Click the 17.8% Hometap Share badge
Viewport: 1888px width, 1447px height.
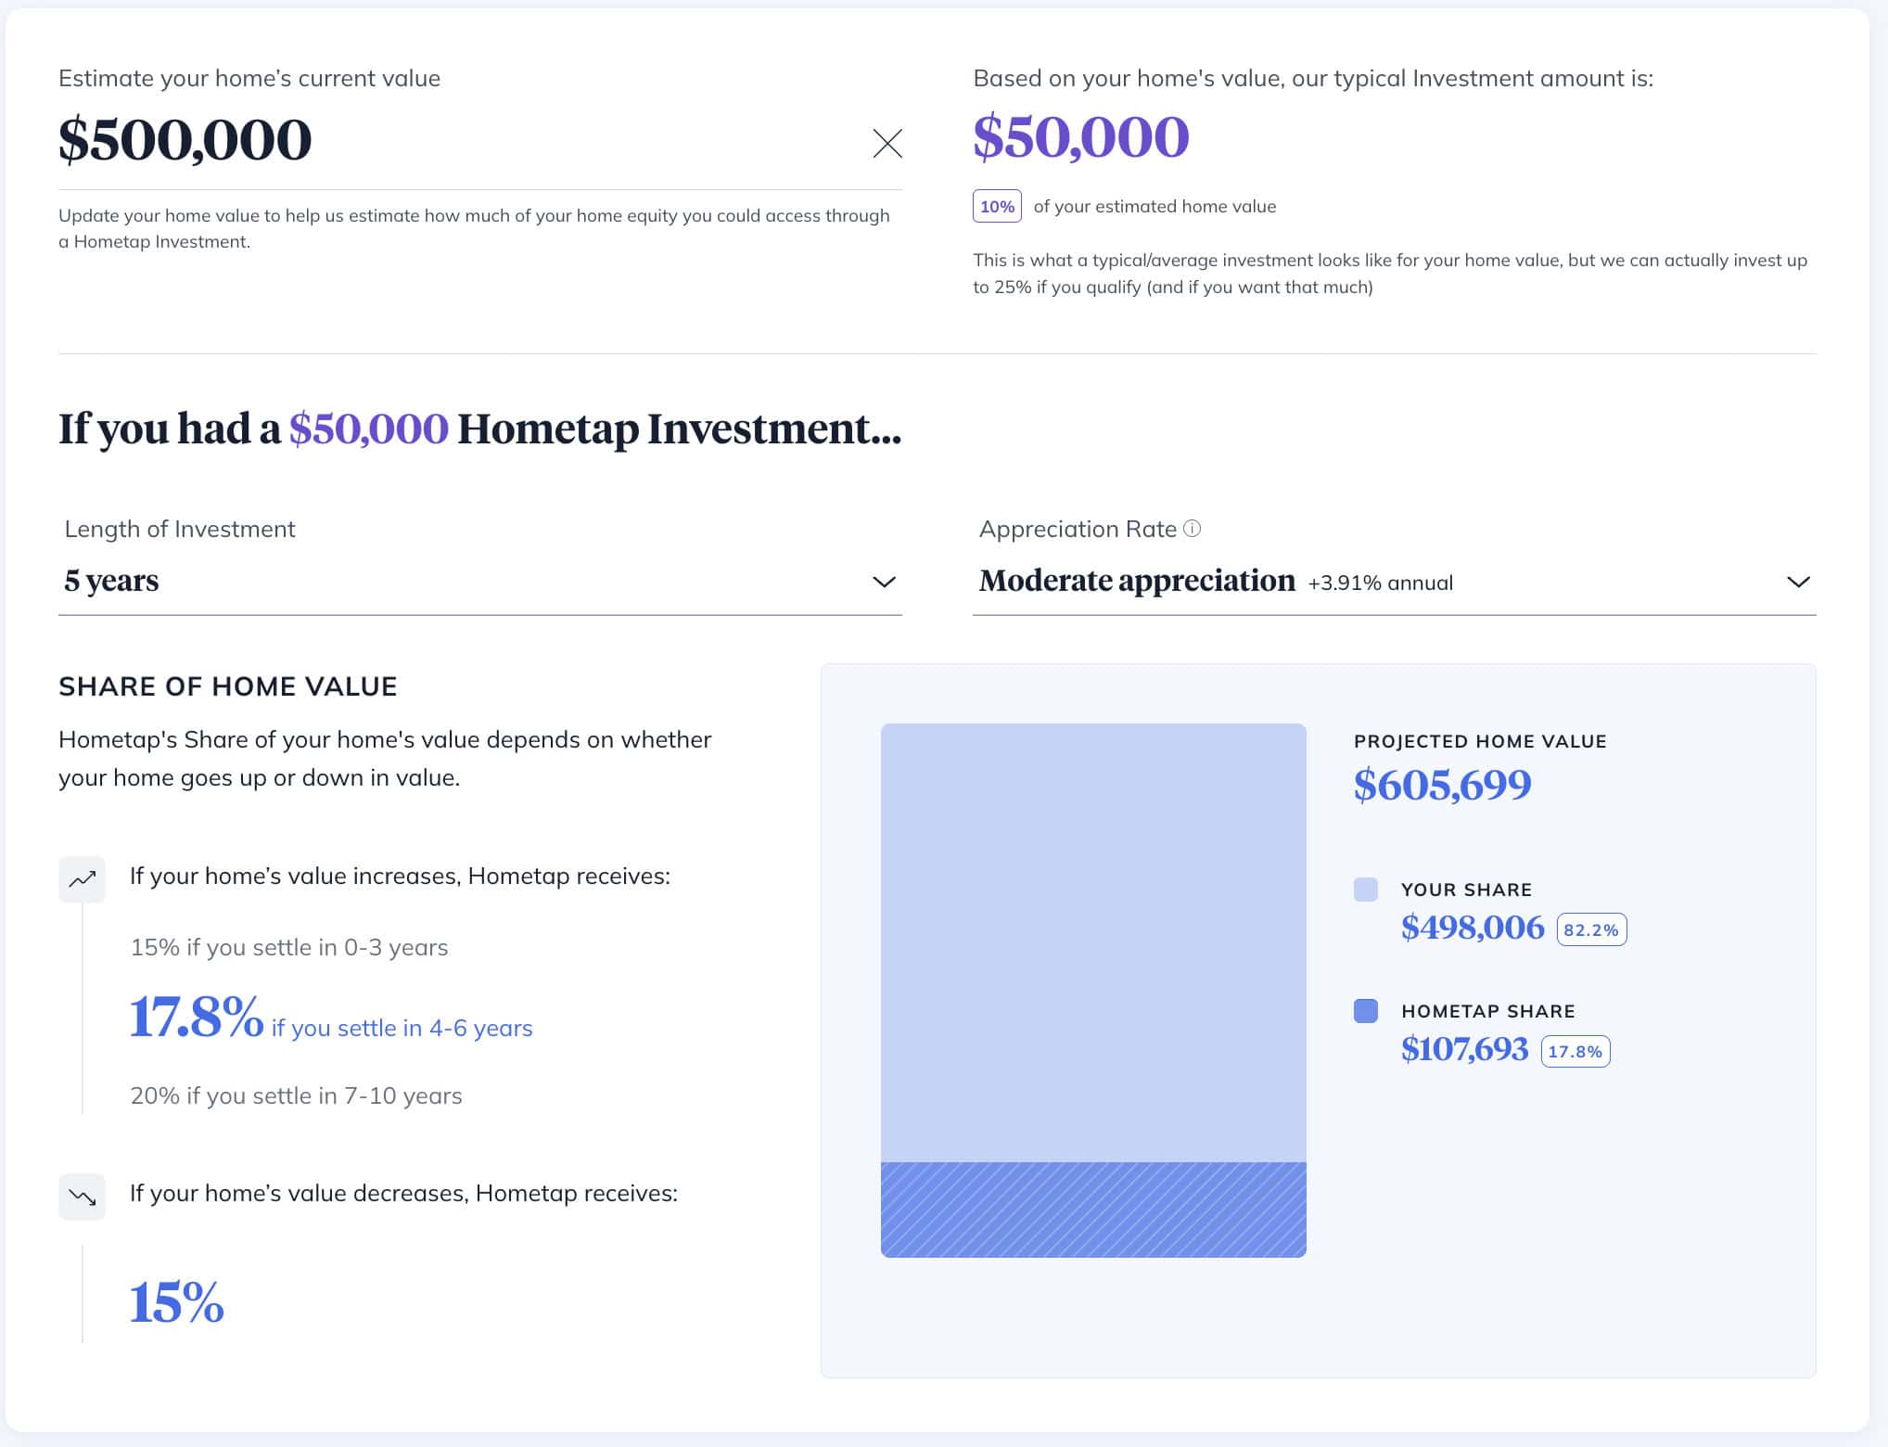(1575, 1051)
